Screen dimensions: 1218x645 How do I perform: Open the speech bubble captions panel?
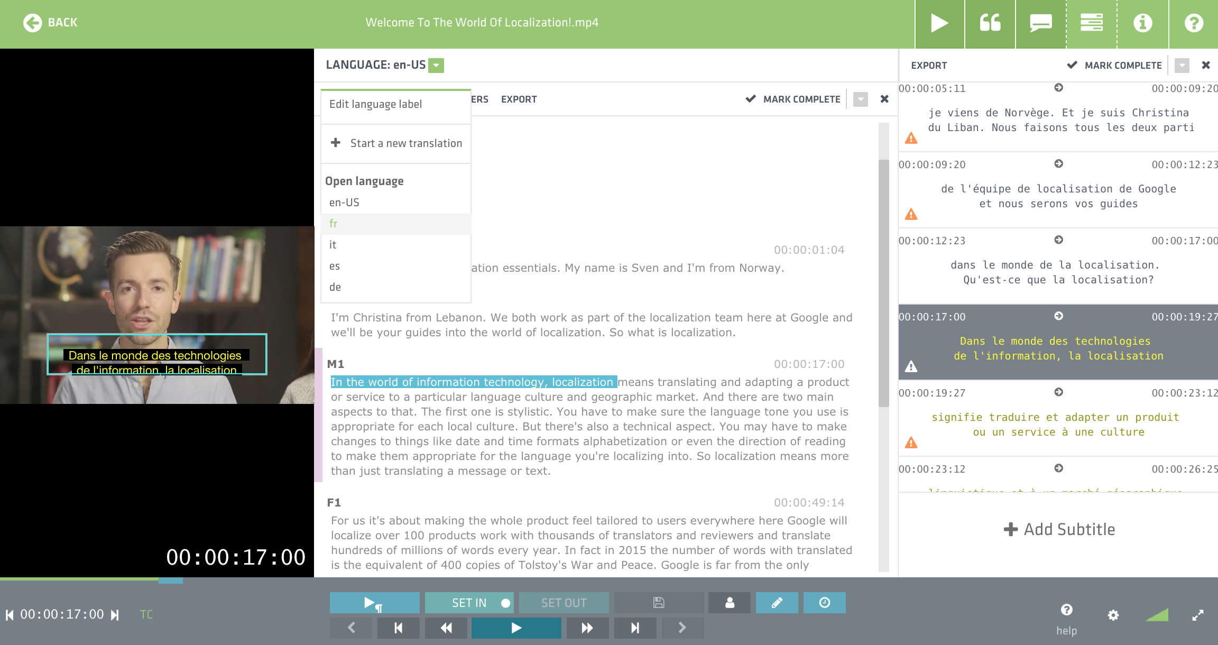(1040, 23)
